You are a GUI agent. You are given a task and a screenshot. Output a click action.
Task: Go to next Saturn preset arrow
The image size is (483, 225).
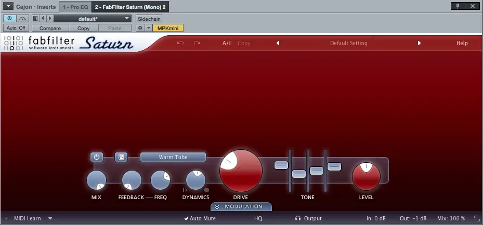point(419,43)
